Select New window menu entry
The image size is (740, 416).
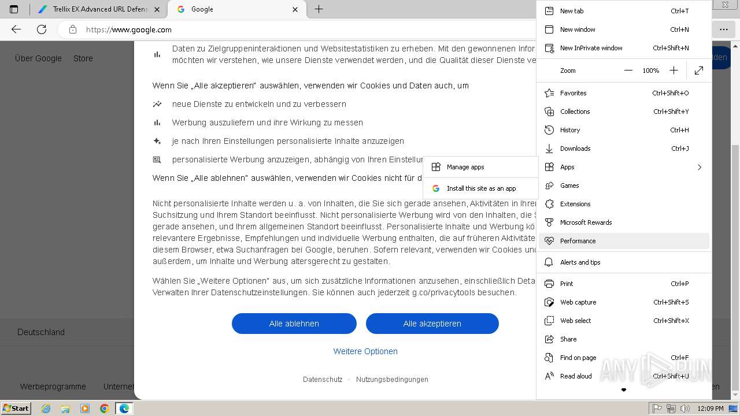pos(624,29)
